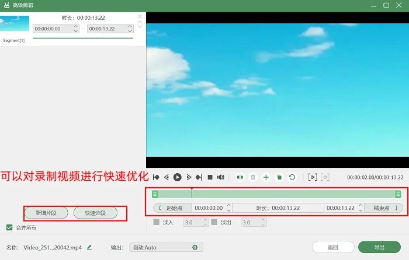The image size is (409, 260).
Task: Step back one frame with left arrow
Action: pyautogui.click(x=167, y=177)
